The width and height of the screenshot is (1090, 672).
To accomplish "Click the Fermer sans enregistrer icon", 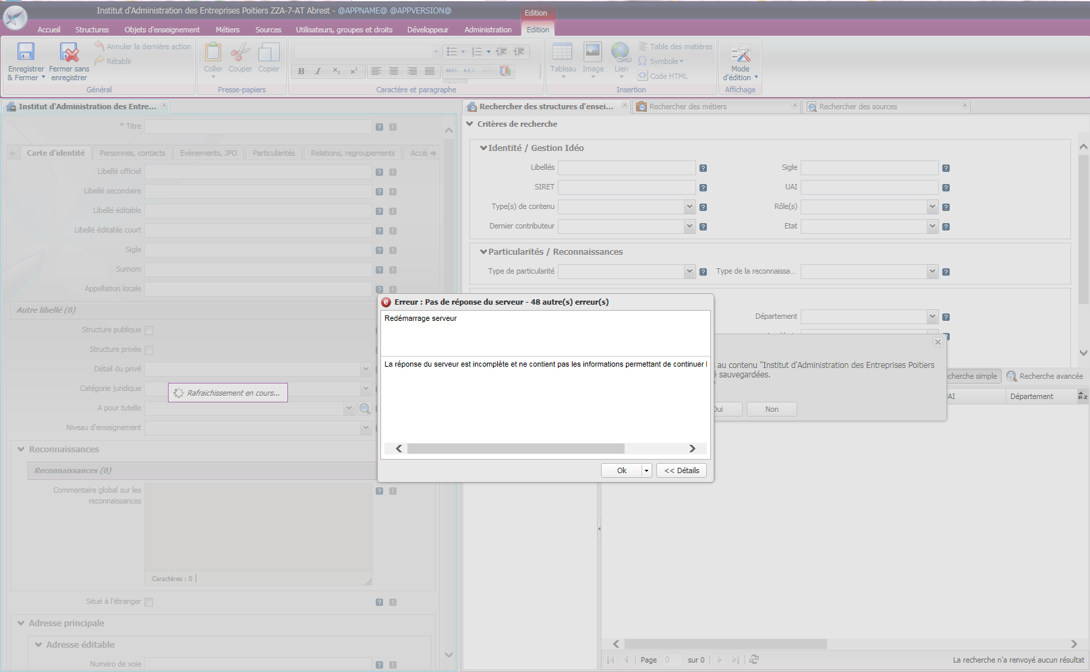I will pos(69,53).
